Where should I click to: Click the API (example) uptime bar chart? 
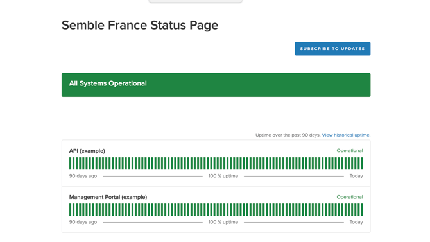[x=216, y=164]
